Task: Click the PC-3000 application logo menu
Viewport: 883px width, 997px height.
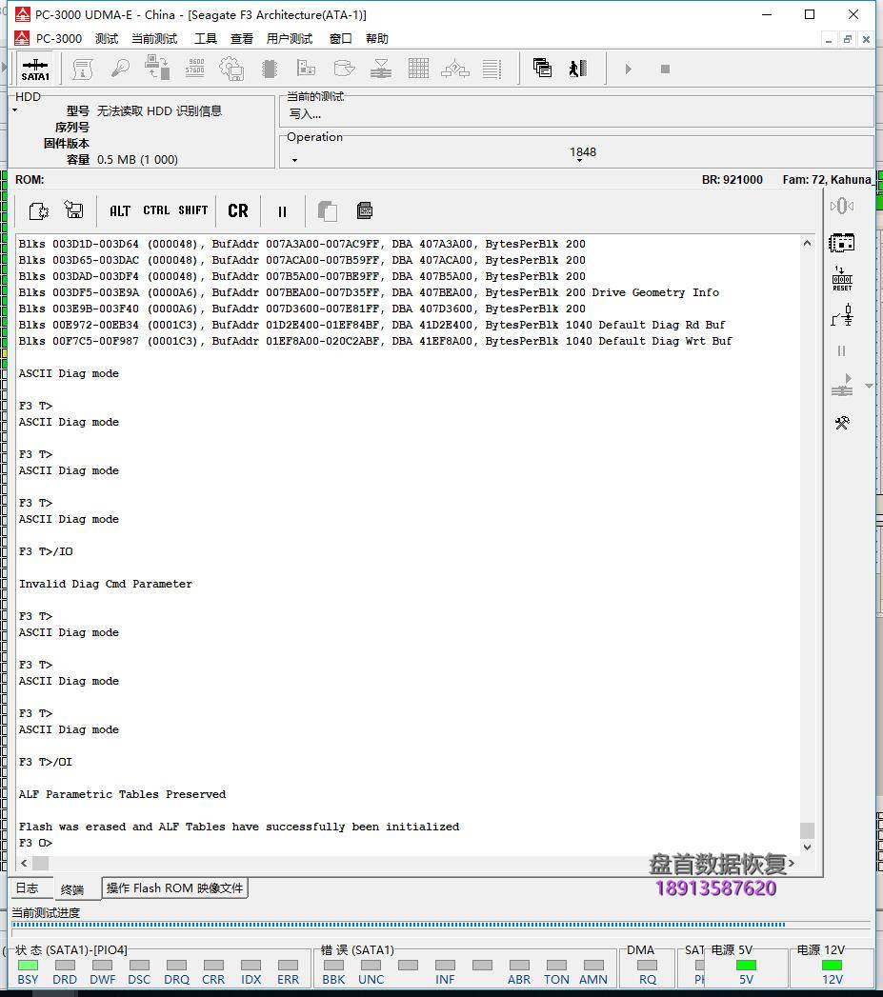Action: coord(22,39)
